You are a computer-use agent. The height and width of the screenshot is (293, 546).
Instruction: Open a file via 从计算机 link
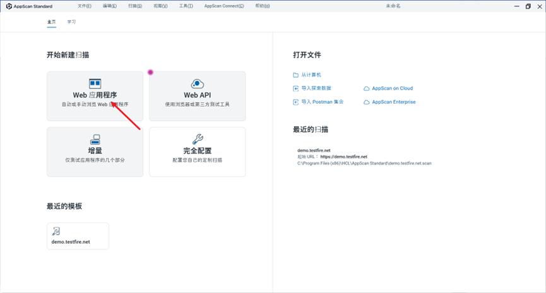point(311,75)
